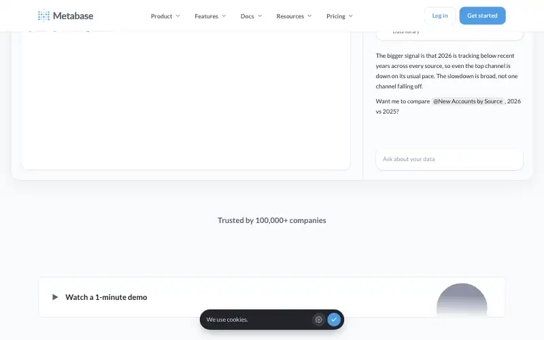Click the We use cookies text

pos(227,320)
